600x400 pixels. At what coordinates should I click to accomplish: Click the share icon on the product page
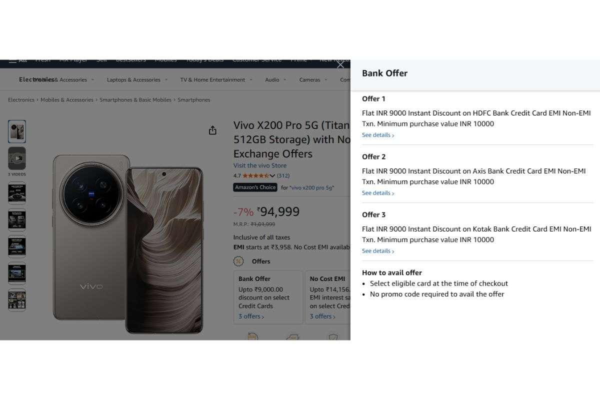point(212,129)
